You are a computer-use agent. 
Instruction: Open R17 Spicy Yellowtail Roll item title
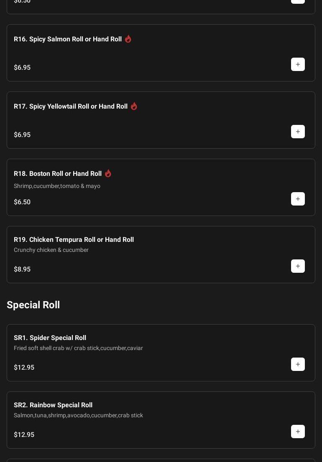(71, 107)
